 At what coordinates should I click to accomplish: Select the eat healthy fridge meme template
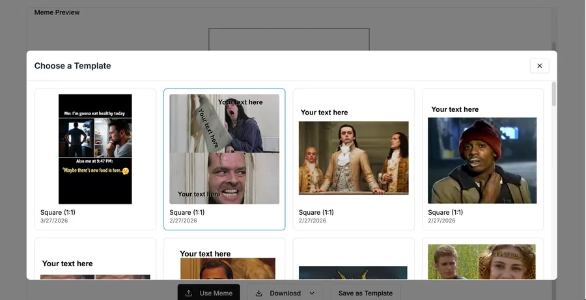(95, 159)
